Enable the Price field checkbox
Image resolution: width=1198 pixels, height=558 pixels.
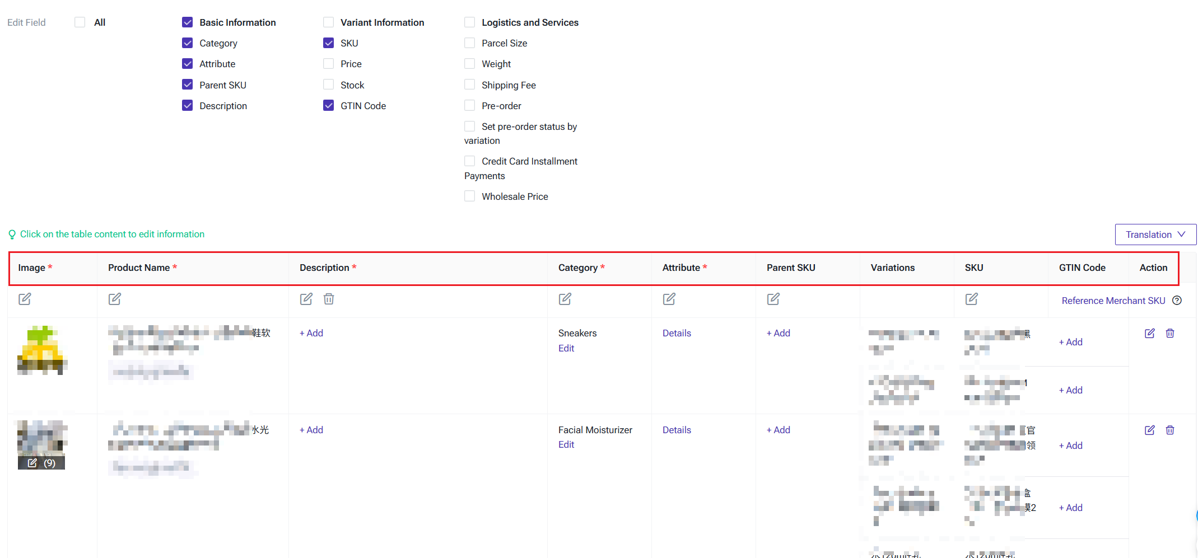pos(329,64)
